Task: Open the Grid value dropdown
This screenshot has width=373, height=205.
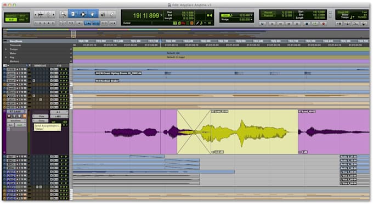Action: pyautogui.click(x=251, y=15)
